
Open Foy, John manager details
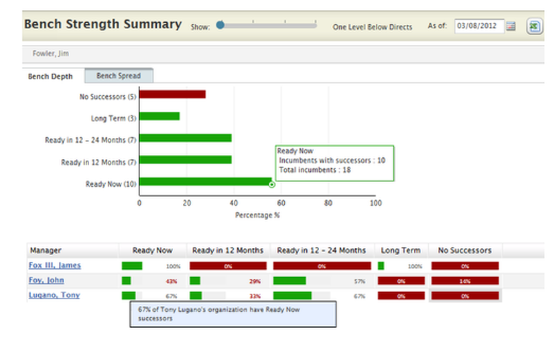[x=47, y=280]
